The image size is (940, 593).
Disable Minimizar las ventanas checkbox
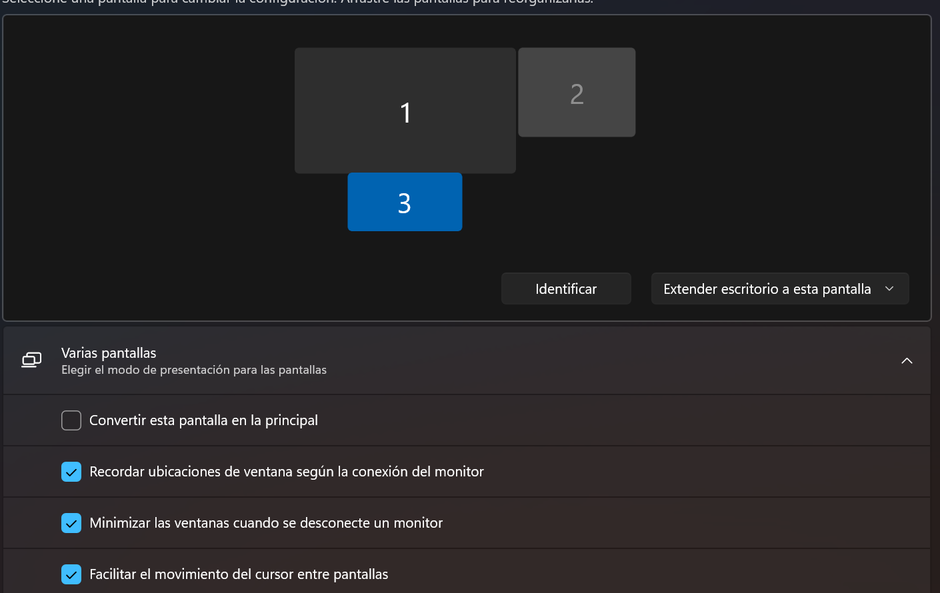click(71, 523)
